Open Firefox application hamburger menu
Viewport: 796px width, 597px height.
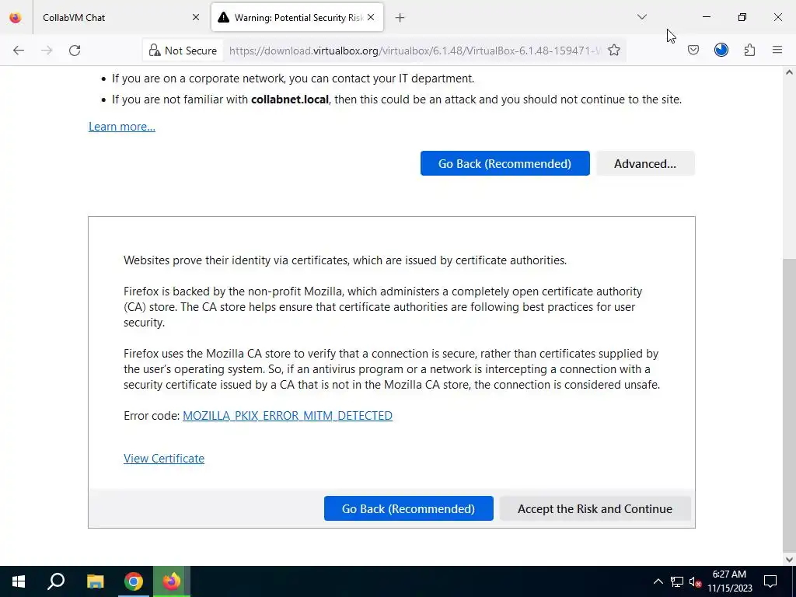(777, 50)
